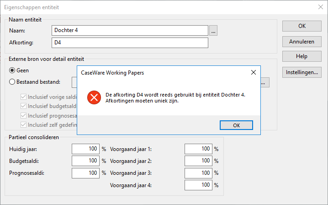Toggle Inclusief budgetsaldi checkbox
Screen dimensions: 328x205
pyautogui.click(x=23, y=106)
